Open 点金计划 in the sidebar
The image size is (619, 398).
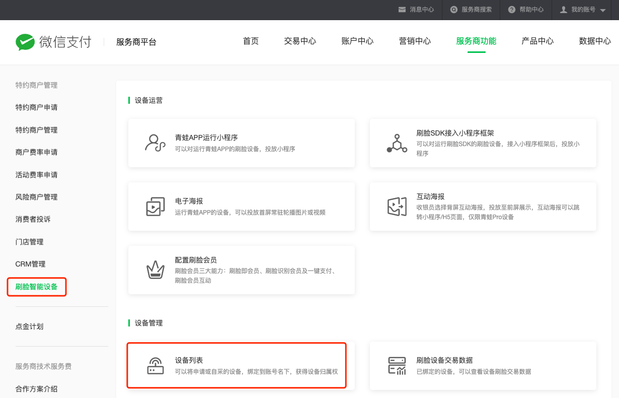(x=30, y=326)
